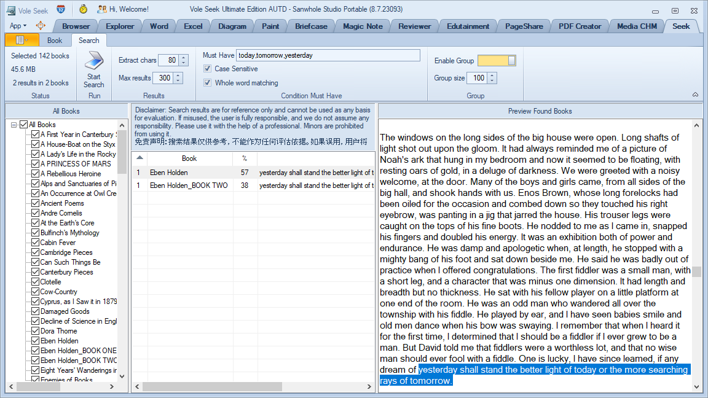Select the Eben Holden_BOOK TWO result row
Image resolution: width=708 pixels, height=398 pixels.
click(253, 185)
